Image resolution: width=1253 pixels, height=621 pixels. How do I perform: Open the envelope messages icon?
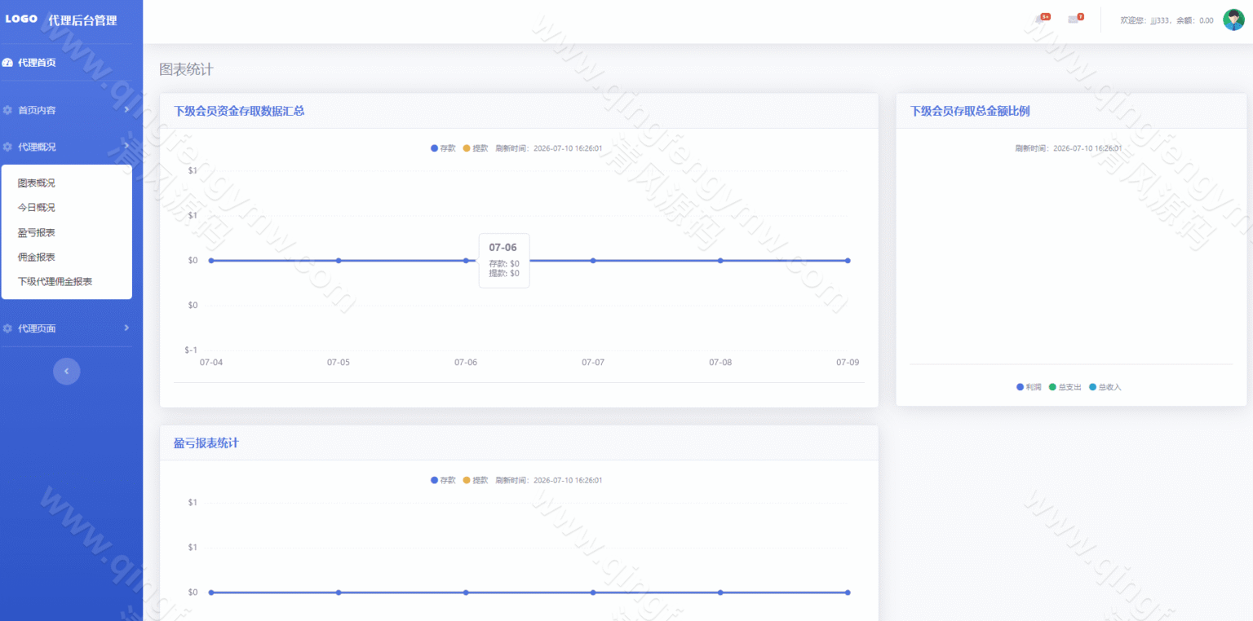[1073, 20]
